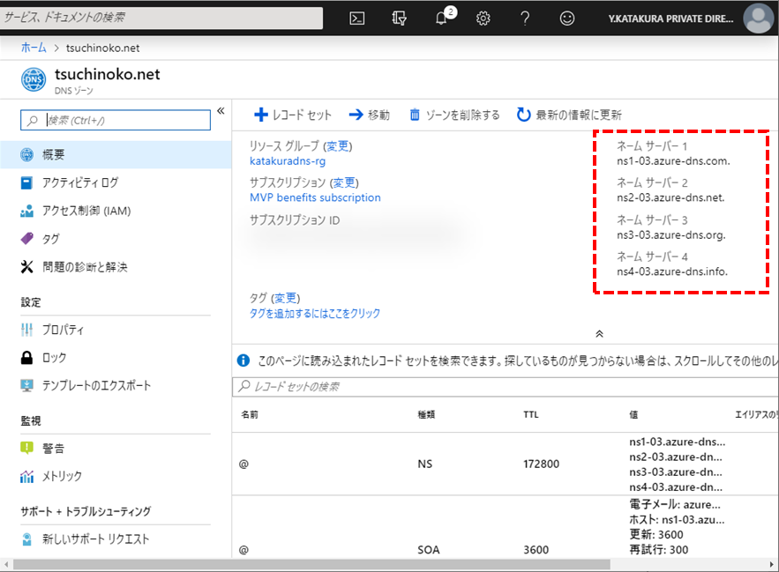The width and height of the screenshot is (779, 572).
Task: Click the TTL value 172800
Action: 541,464
